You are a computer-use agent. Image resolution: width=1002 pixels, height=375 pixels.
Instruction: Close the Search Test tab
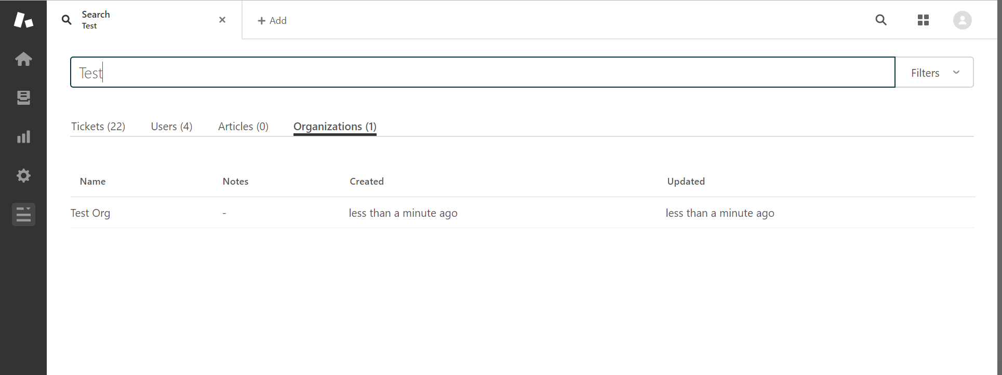(x=222, y=20)
